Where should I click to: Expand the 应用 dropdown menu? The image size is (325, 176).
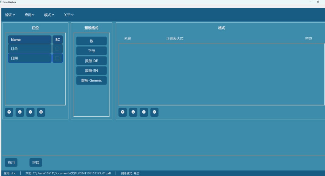point(29,15)
